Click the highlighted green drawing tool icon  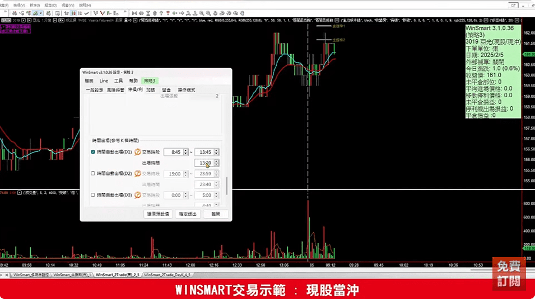click(x=35, y=13)
